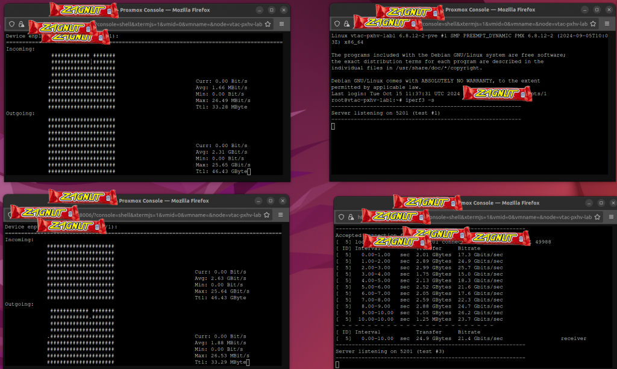
Task: Open the hamburger menu in bottom-right Firefox window
Action: (612, 217)
